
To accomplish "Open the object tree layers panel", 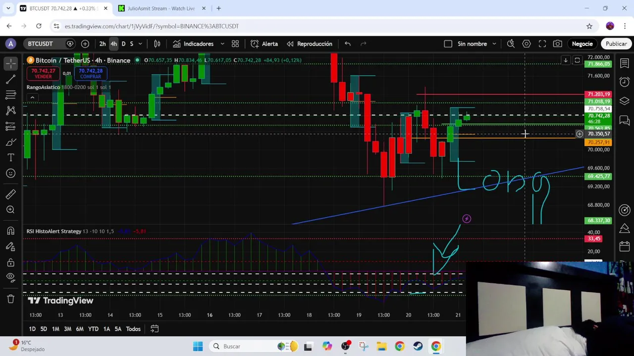I will 625,101.
